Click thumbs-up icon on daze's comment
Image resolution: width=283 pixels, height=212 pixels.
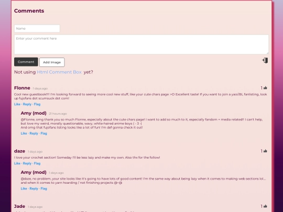click(x=265, y=151)
